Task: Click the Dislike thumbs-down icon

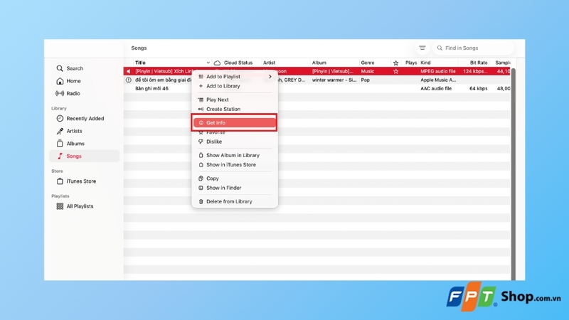Action: click(201, 142)
